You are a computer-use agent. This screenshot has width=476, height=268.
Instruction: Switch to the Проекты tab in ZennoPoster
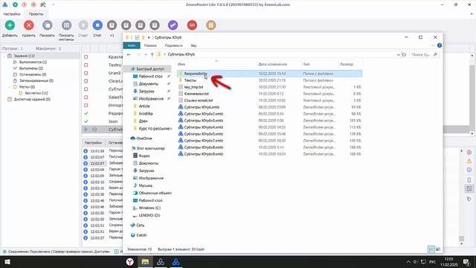pos(36,14)
